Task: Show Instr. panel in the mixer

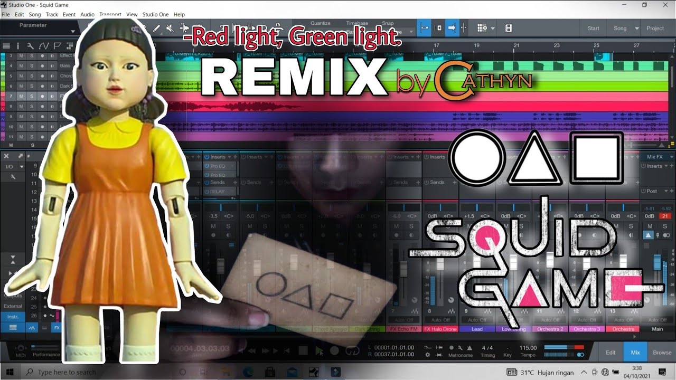Action: pyautogui.click(x=13, y=316)
